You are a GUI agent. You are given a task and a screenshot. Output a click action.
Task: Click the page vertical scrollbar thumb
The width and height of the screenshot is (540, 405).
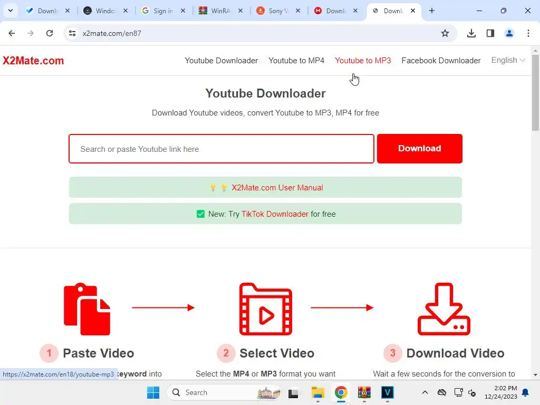535,93
